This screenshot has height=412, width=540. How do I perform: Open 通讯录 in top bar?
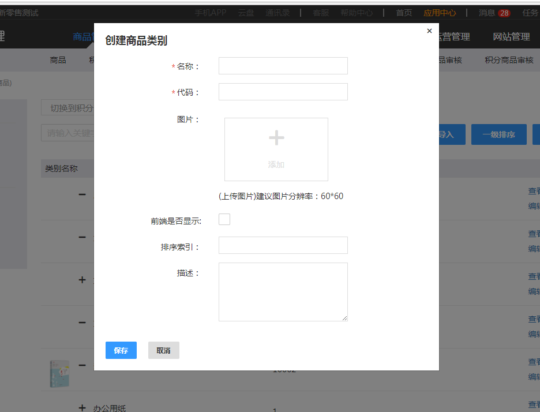277,13
